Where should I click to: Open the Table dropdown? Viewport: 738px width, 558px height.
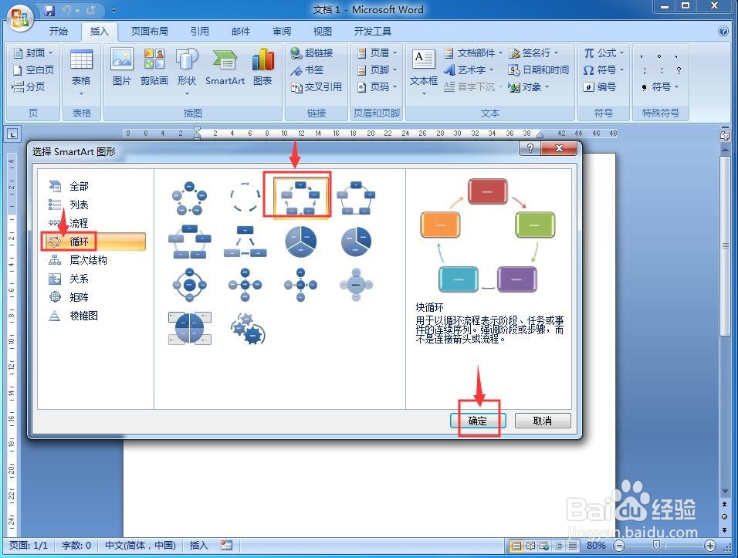(x=81, y=72)
